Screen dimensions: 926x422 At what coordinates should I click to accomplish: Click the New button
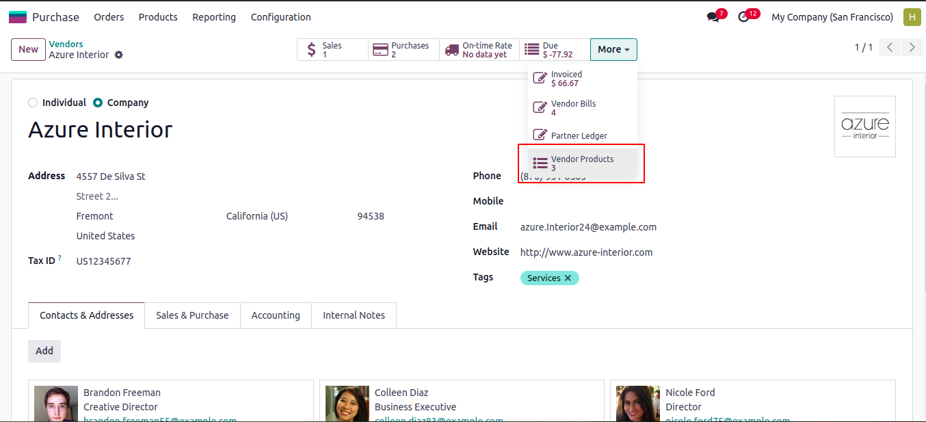[28, 49]
